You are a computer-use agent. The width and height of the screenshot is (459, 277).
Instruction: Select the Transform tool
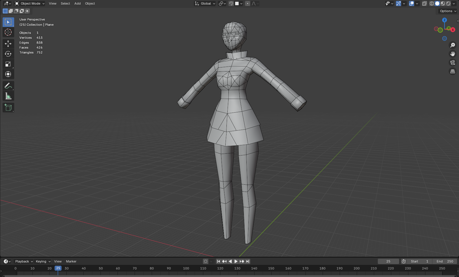[8, 74]
